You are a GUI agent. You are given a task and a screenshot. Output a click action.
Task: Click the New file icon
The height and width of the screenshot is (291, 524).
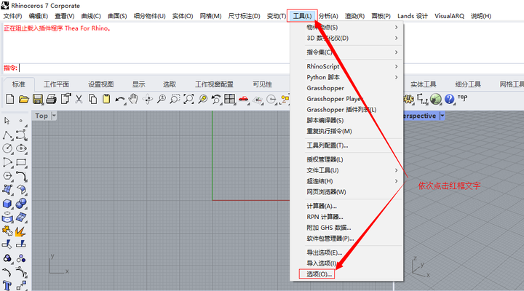tap(10, 99)
